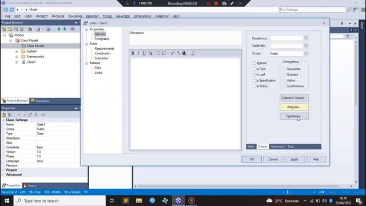Click the Windows Start button

(7, 201)
